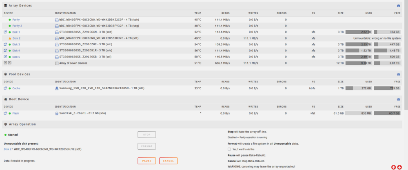Click the 666.1 MB/s total reads value

point(222,63)
